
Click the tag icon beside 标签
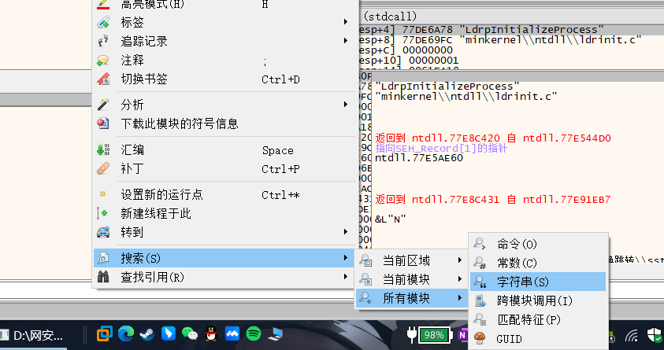click(x=103, y=22)
